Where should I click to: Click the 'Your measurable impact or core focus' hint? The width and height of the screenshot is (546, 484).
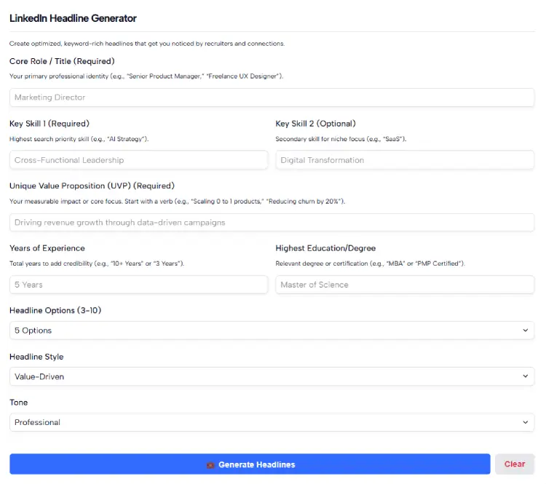(177, 202)
